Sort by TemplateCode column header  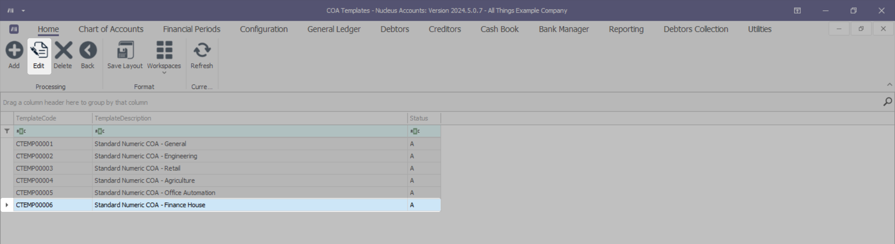pos(53,118)
